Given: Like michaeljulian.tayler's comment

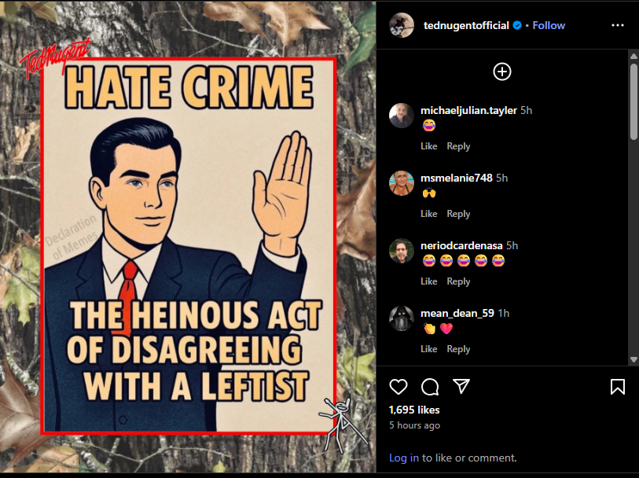Looking at the screenshot, I should point(428,146).
